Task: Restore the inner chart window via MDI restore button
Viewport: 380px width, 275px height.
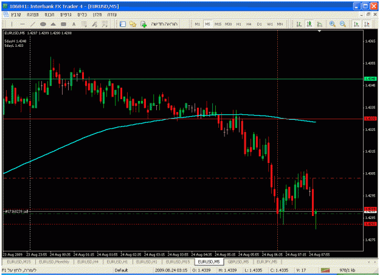Action: point(368,15)
